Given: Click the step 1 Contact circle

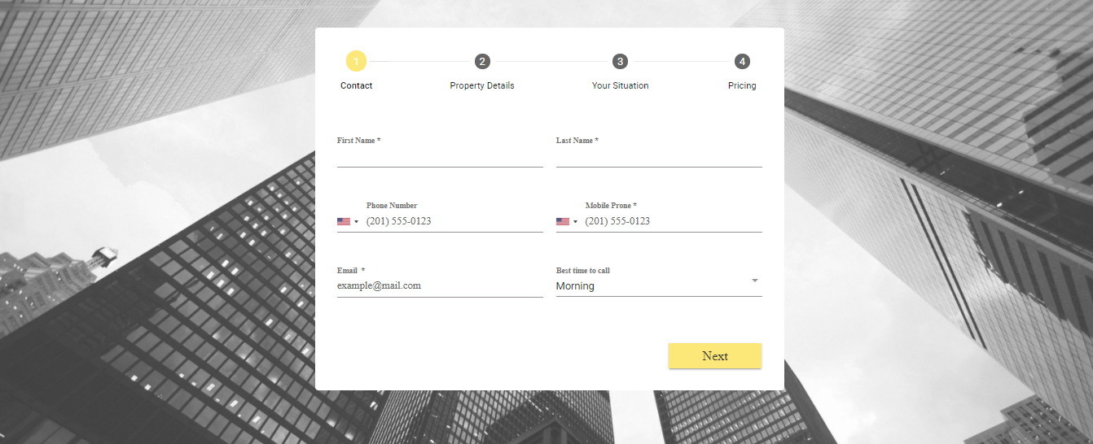Looking at the screenshot, I should point(356,61).
